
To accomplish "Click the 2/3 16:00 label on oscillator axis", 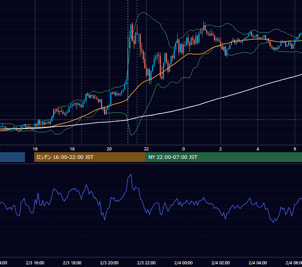I will pyautogui.click(x=35, y=263).
